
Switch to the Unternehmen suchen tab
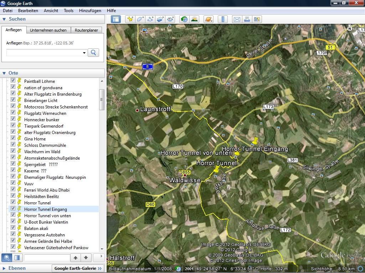[x=48, y=30]
